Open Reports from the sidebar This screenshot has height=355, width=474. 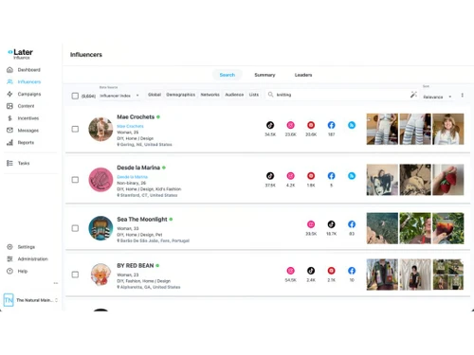pos(21,143)
